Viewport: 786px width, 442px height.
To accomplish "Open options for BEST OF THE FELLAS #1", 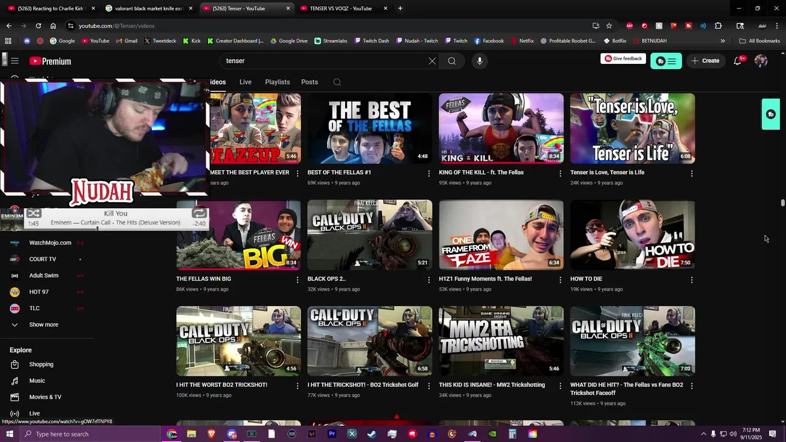I will 429,174.
